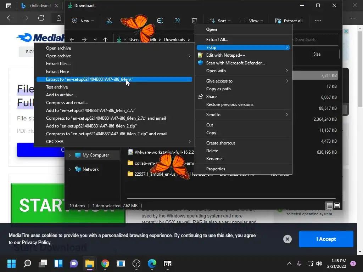The width and height of the screenshot is (363, 272).
Task: Open the View dropdown menu
Action: point(252,21)
